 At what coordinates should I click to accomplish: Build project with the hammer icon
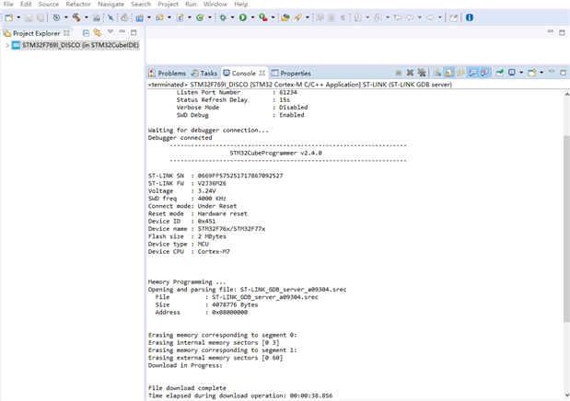point(76,17)
